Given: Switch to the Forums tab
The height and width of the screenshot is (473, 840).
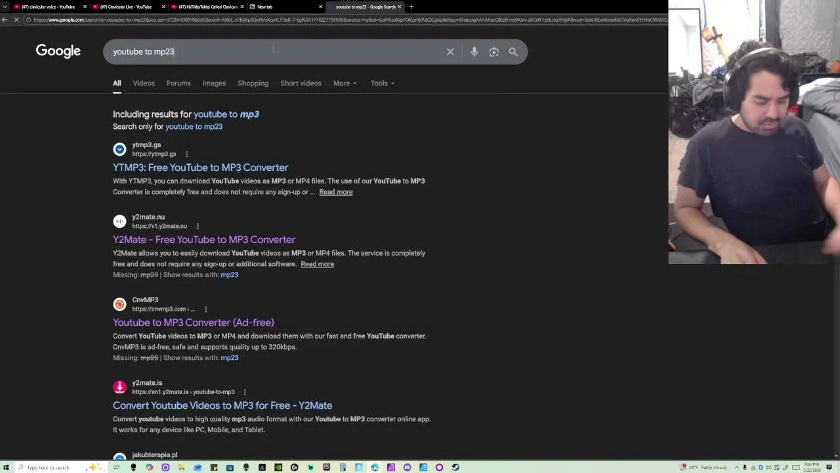Looking at the screenshot, I should pos(178,83).
